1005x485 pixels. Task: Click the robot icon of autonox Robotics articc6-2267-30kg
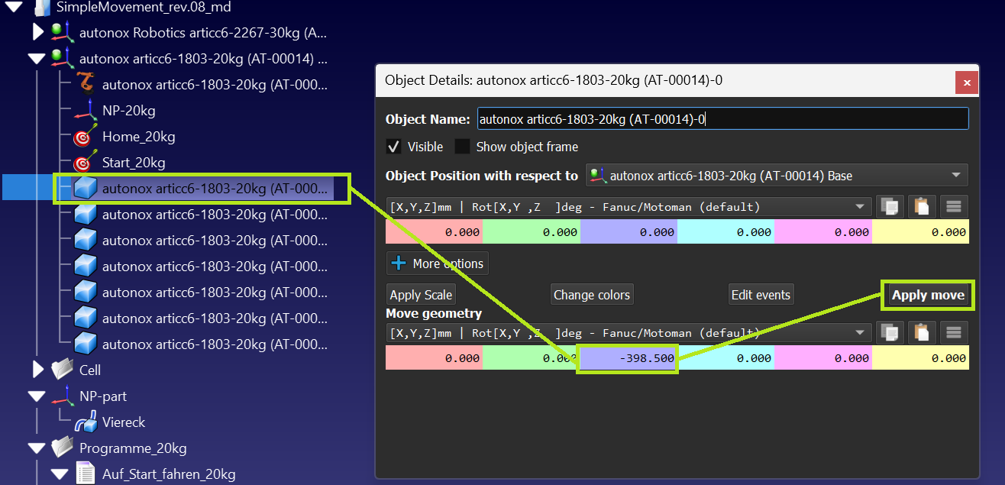tap(62, 32)
